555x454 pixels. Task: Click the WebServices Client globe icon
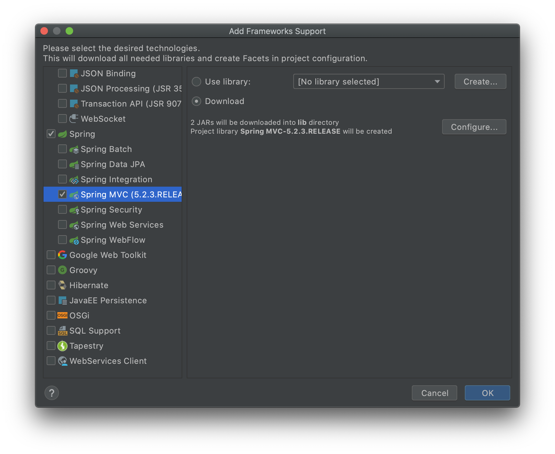[x=62, y=361]
